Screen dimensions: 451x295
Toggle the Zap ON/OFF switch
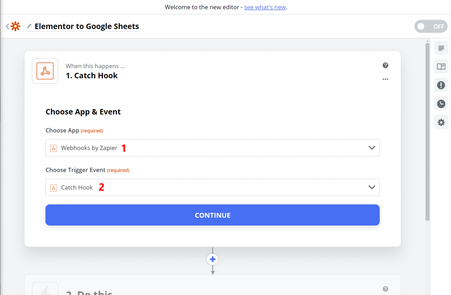[430, 26]
